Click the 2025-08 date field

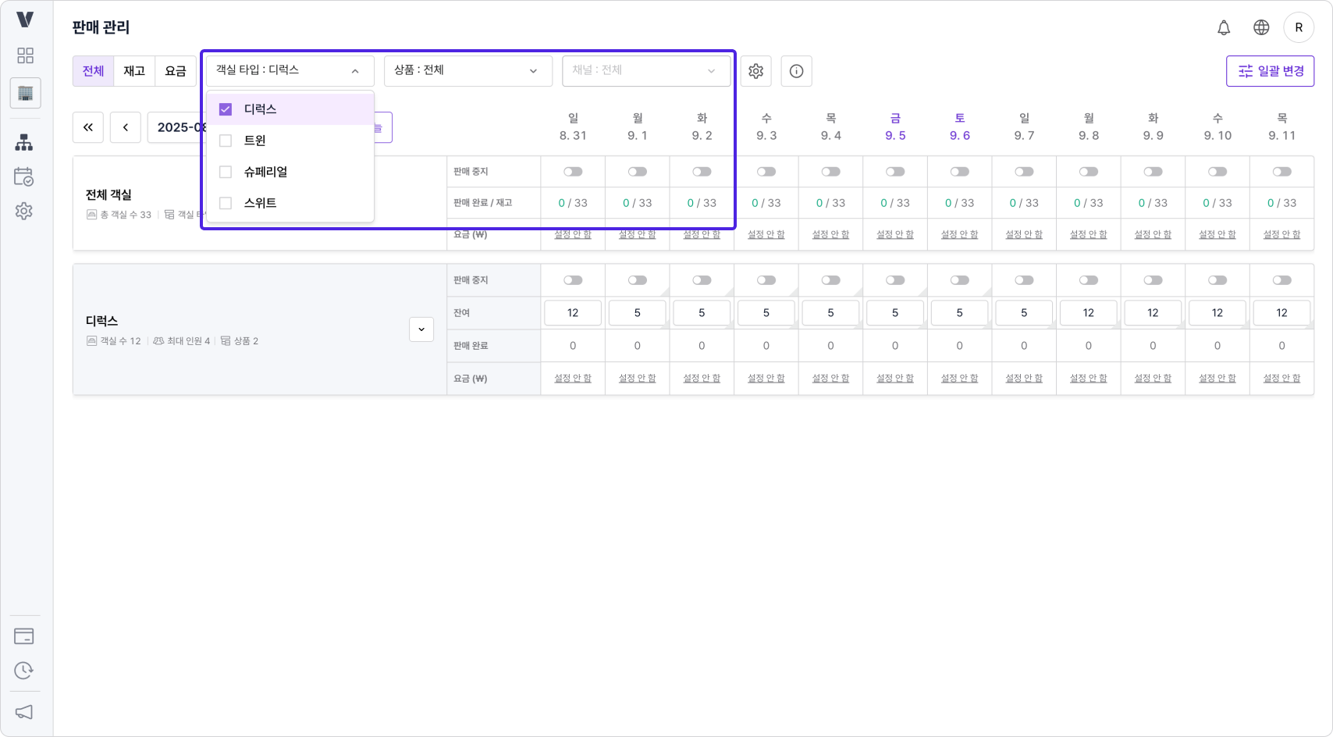coord(177,127)
